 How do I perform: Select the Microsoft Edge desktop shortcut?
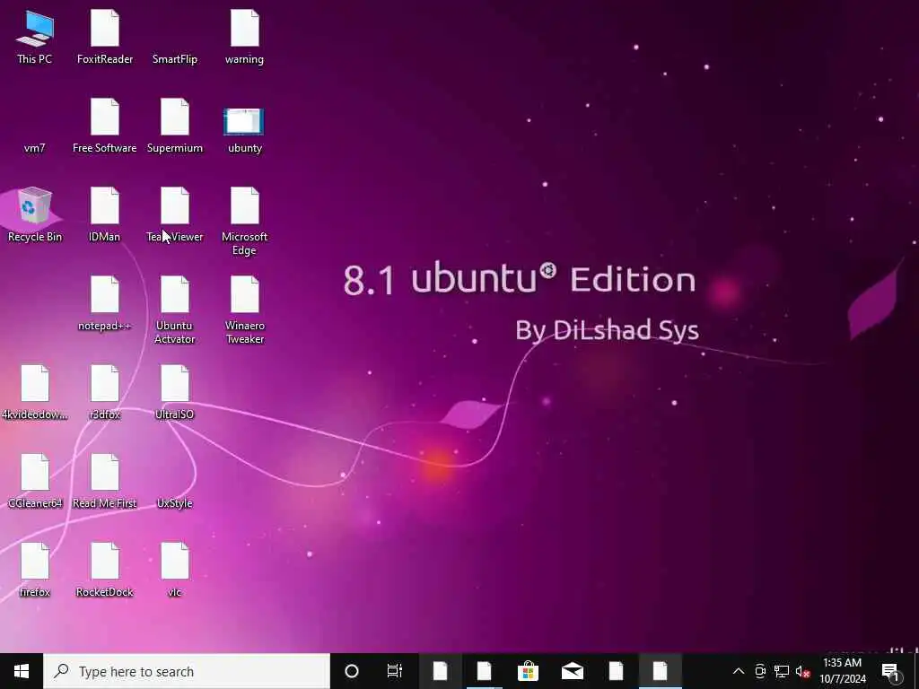click(x=244, y=222)
